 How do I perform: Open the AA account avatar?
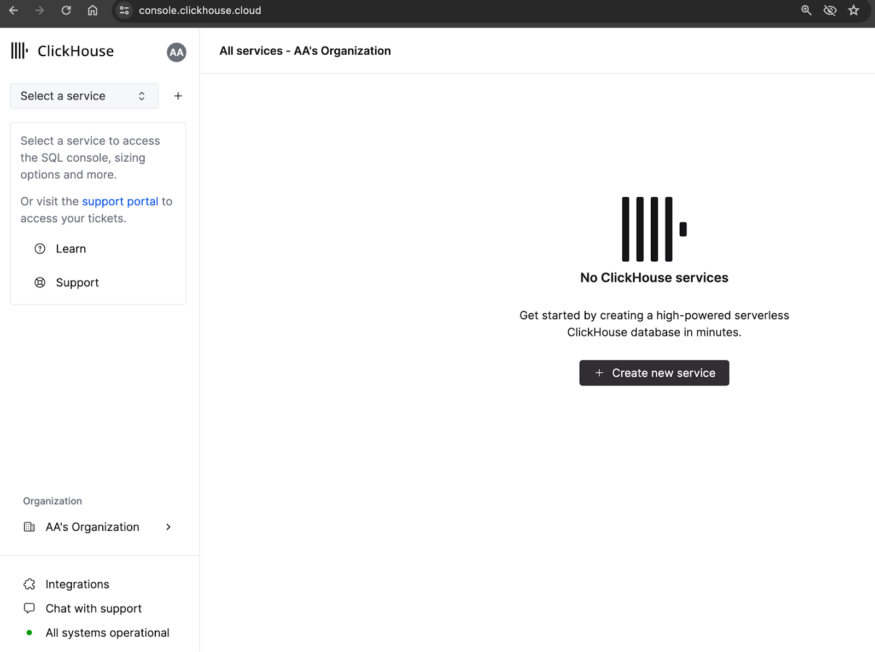pyautogui.click(x=176, y=52)
